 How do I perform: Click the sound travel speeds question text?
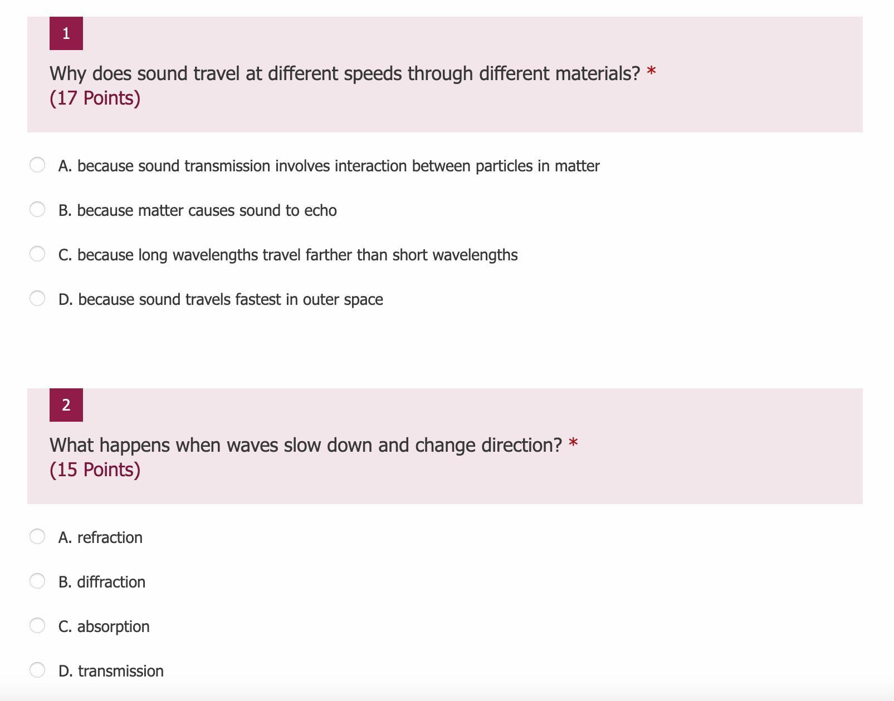coord(345,73)
